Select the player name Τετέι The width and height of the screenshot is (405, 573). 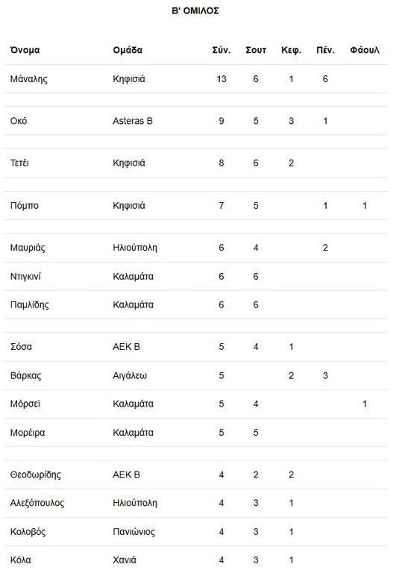(19, 163)
